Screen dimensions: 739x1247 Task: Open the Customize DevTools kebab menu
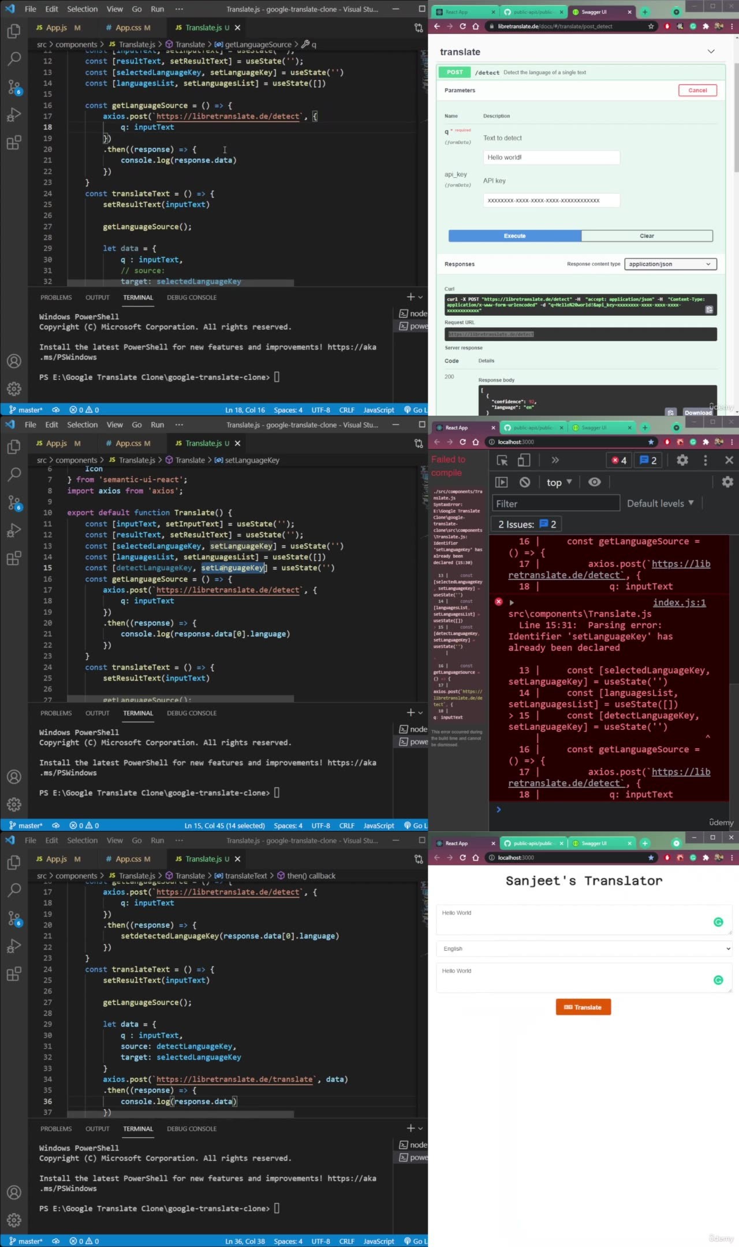click(x=705, y=460)
